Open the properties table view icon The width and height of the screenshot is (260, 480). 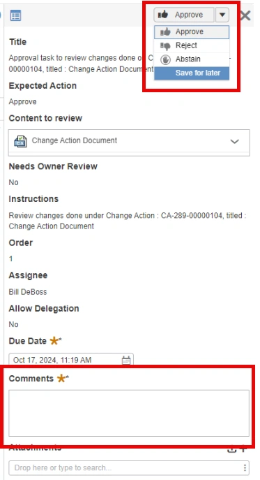(15, 15)
